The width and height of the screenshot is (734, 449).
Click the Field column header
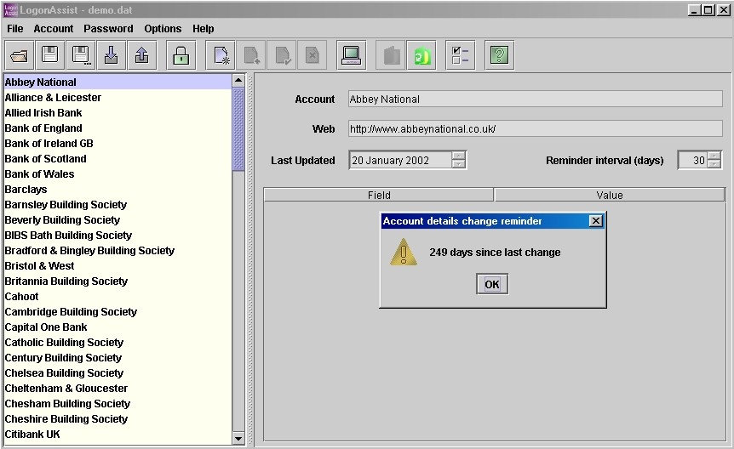tap(379, 195)
